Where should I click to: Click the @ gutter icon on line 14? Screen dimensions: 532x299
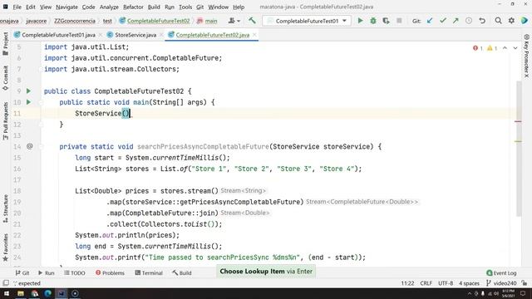pos(30,146)
